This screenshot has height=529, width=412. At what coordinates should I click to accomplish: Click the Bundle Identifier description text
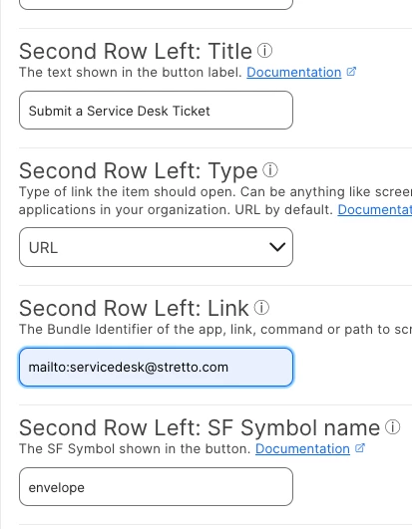[x=215, y=330]
